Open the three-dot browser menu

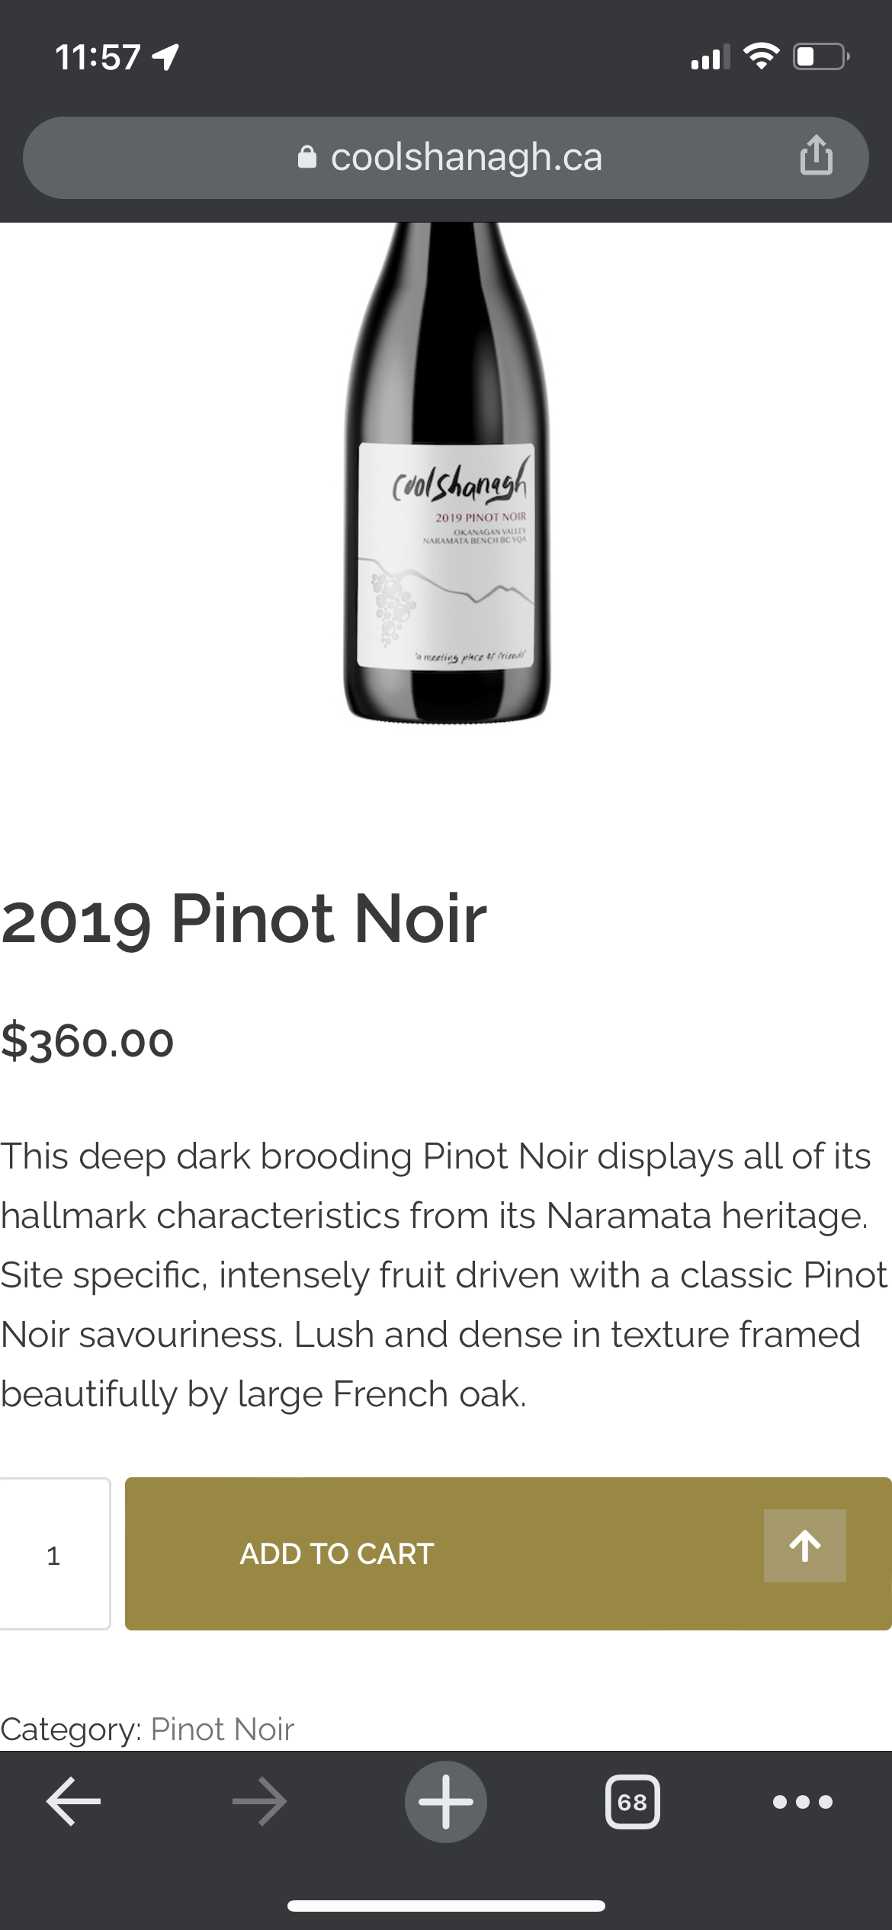point(803,1802)
